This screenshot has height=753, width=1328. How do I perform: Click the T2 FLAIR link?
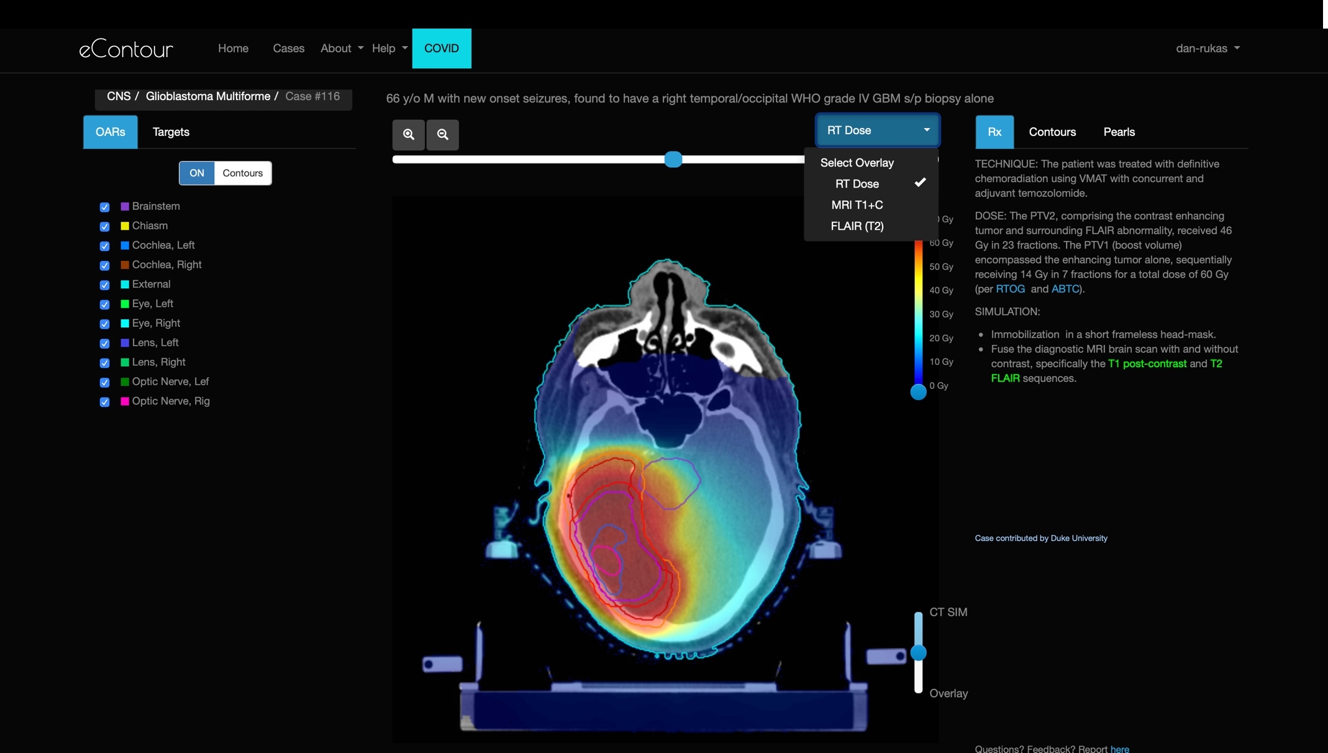pos(1107,371)
